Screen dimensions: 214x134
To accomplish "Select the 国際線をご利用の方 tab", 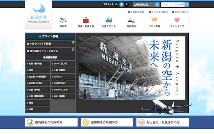I will (x=107, y=122).
